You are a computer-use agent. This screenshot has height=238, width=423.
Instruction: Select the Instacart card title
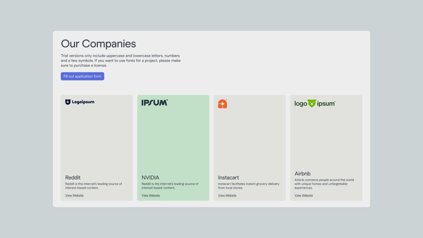[x=228, y=177]
